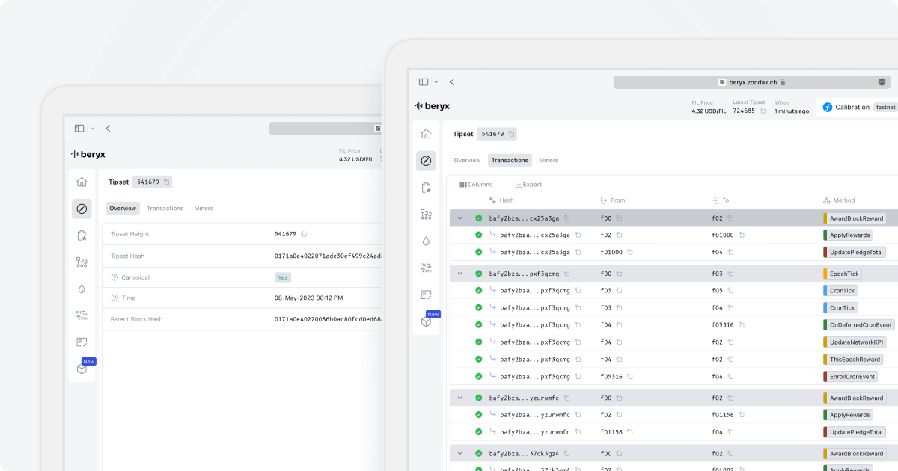Switch to Overview tab in front window
Screen dimensions: 898x471
coord(467,160)
